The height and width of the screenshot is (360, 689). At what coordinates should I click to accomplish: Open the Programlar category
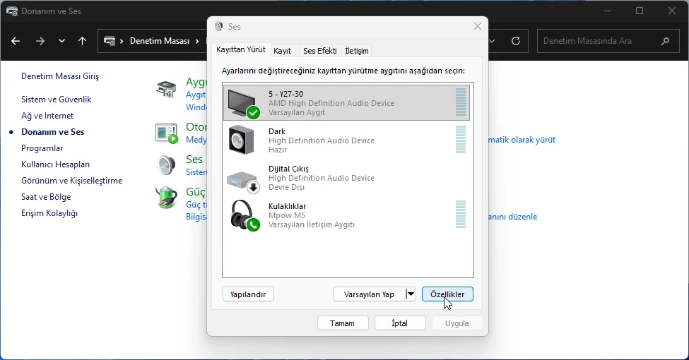42,148
